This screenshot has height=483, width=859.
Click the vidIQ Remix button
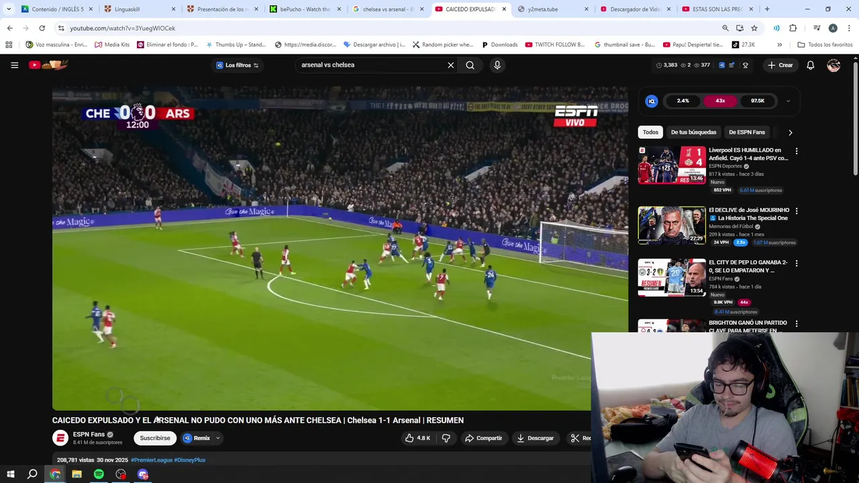197,438
